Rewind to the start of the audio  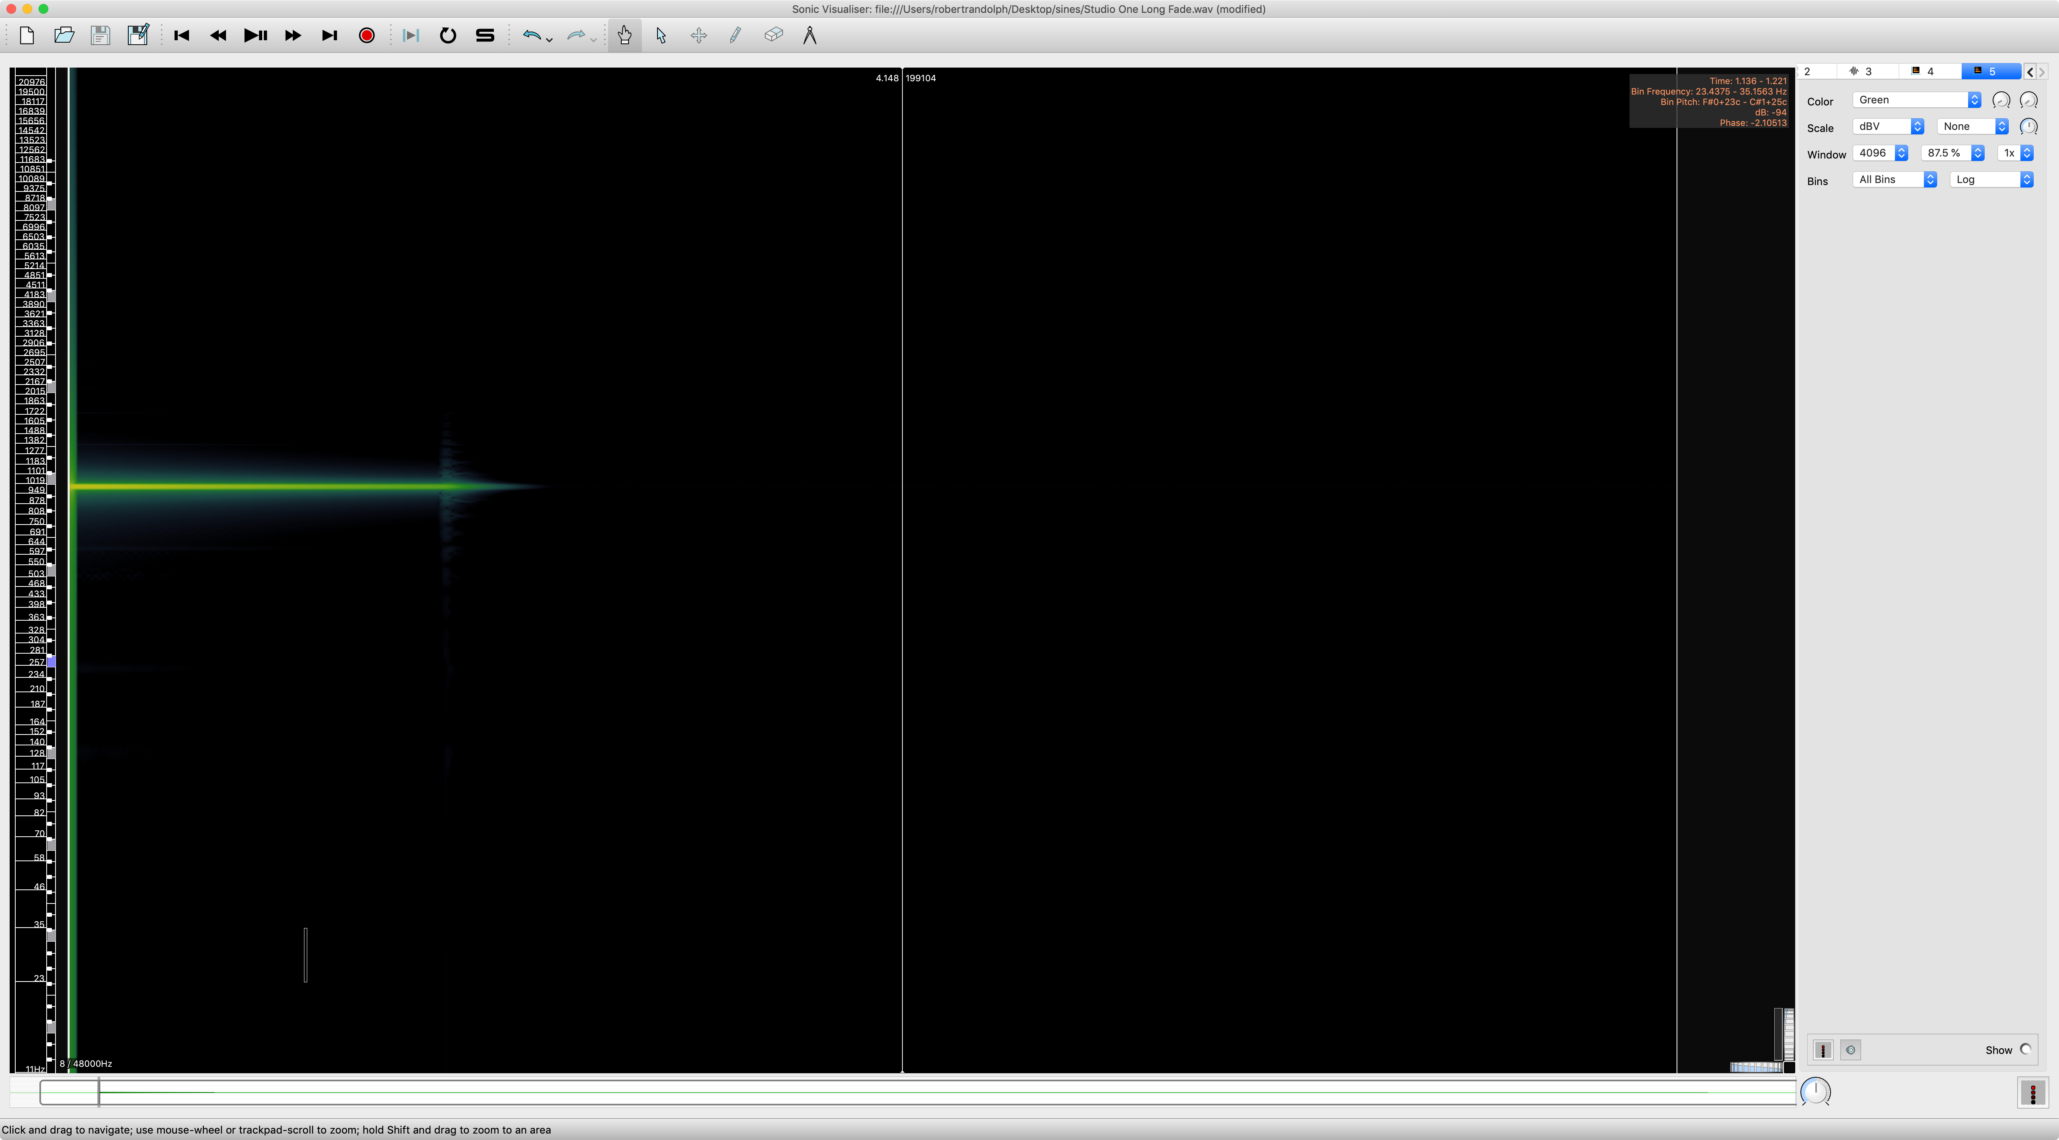point(181,36)
